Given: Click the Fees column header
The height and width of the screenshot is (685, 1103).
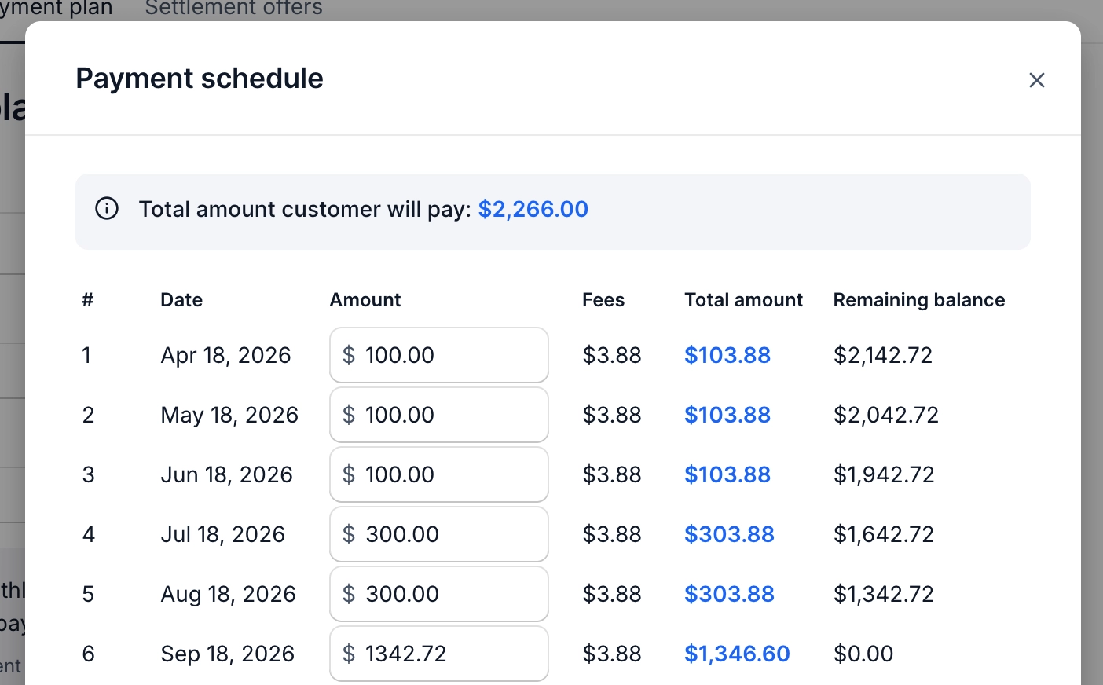Looking at the screenshot, I should click(x=603, y=300).
